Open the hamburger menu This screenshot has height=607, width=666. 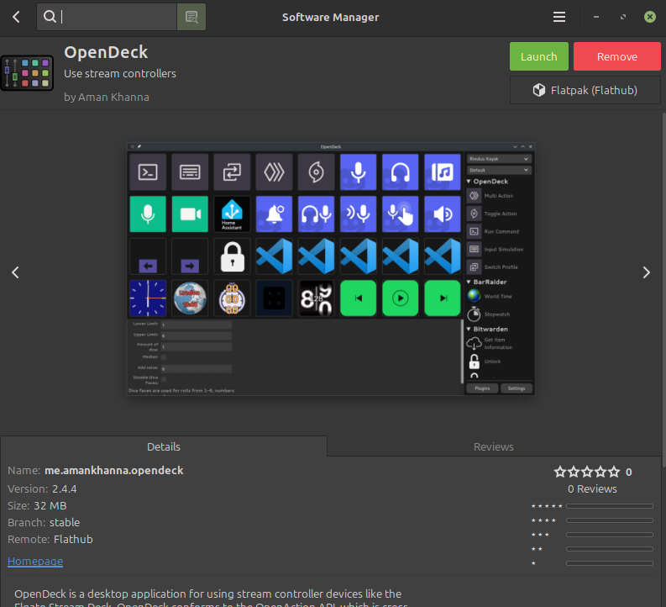559,17
